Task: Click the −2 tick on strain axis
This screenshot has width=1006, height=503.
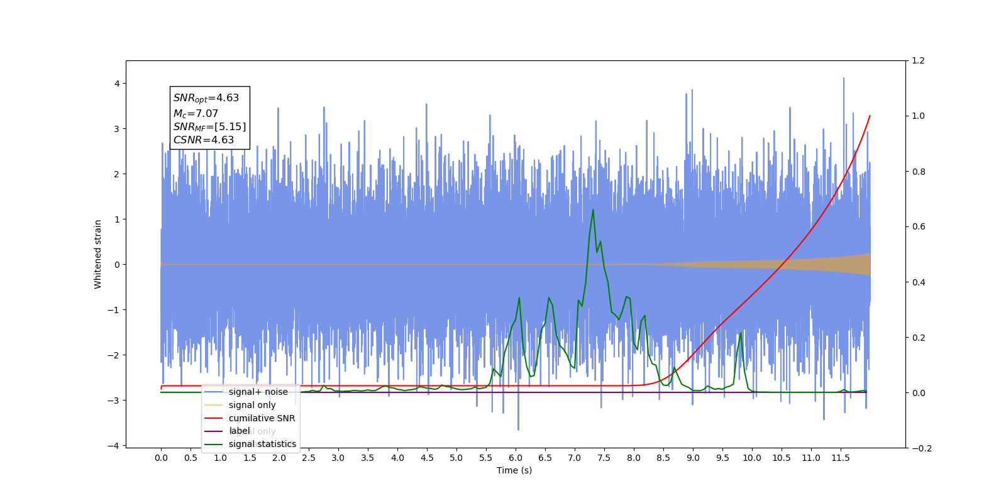Action: pyautogui.click(x=114, y=355)
